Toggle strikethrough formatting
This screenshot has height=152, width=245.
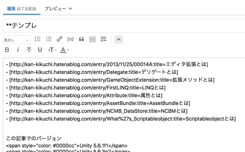[29, 50]
